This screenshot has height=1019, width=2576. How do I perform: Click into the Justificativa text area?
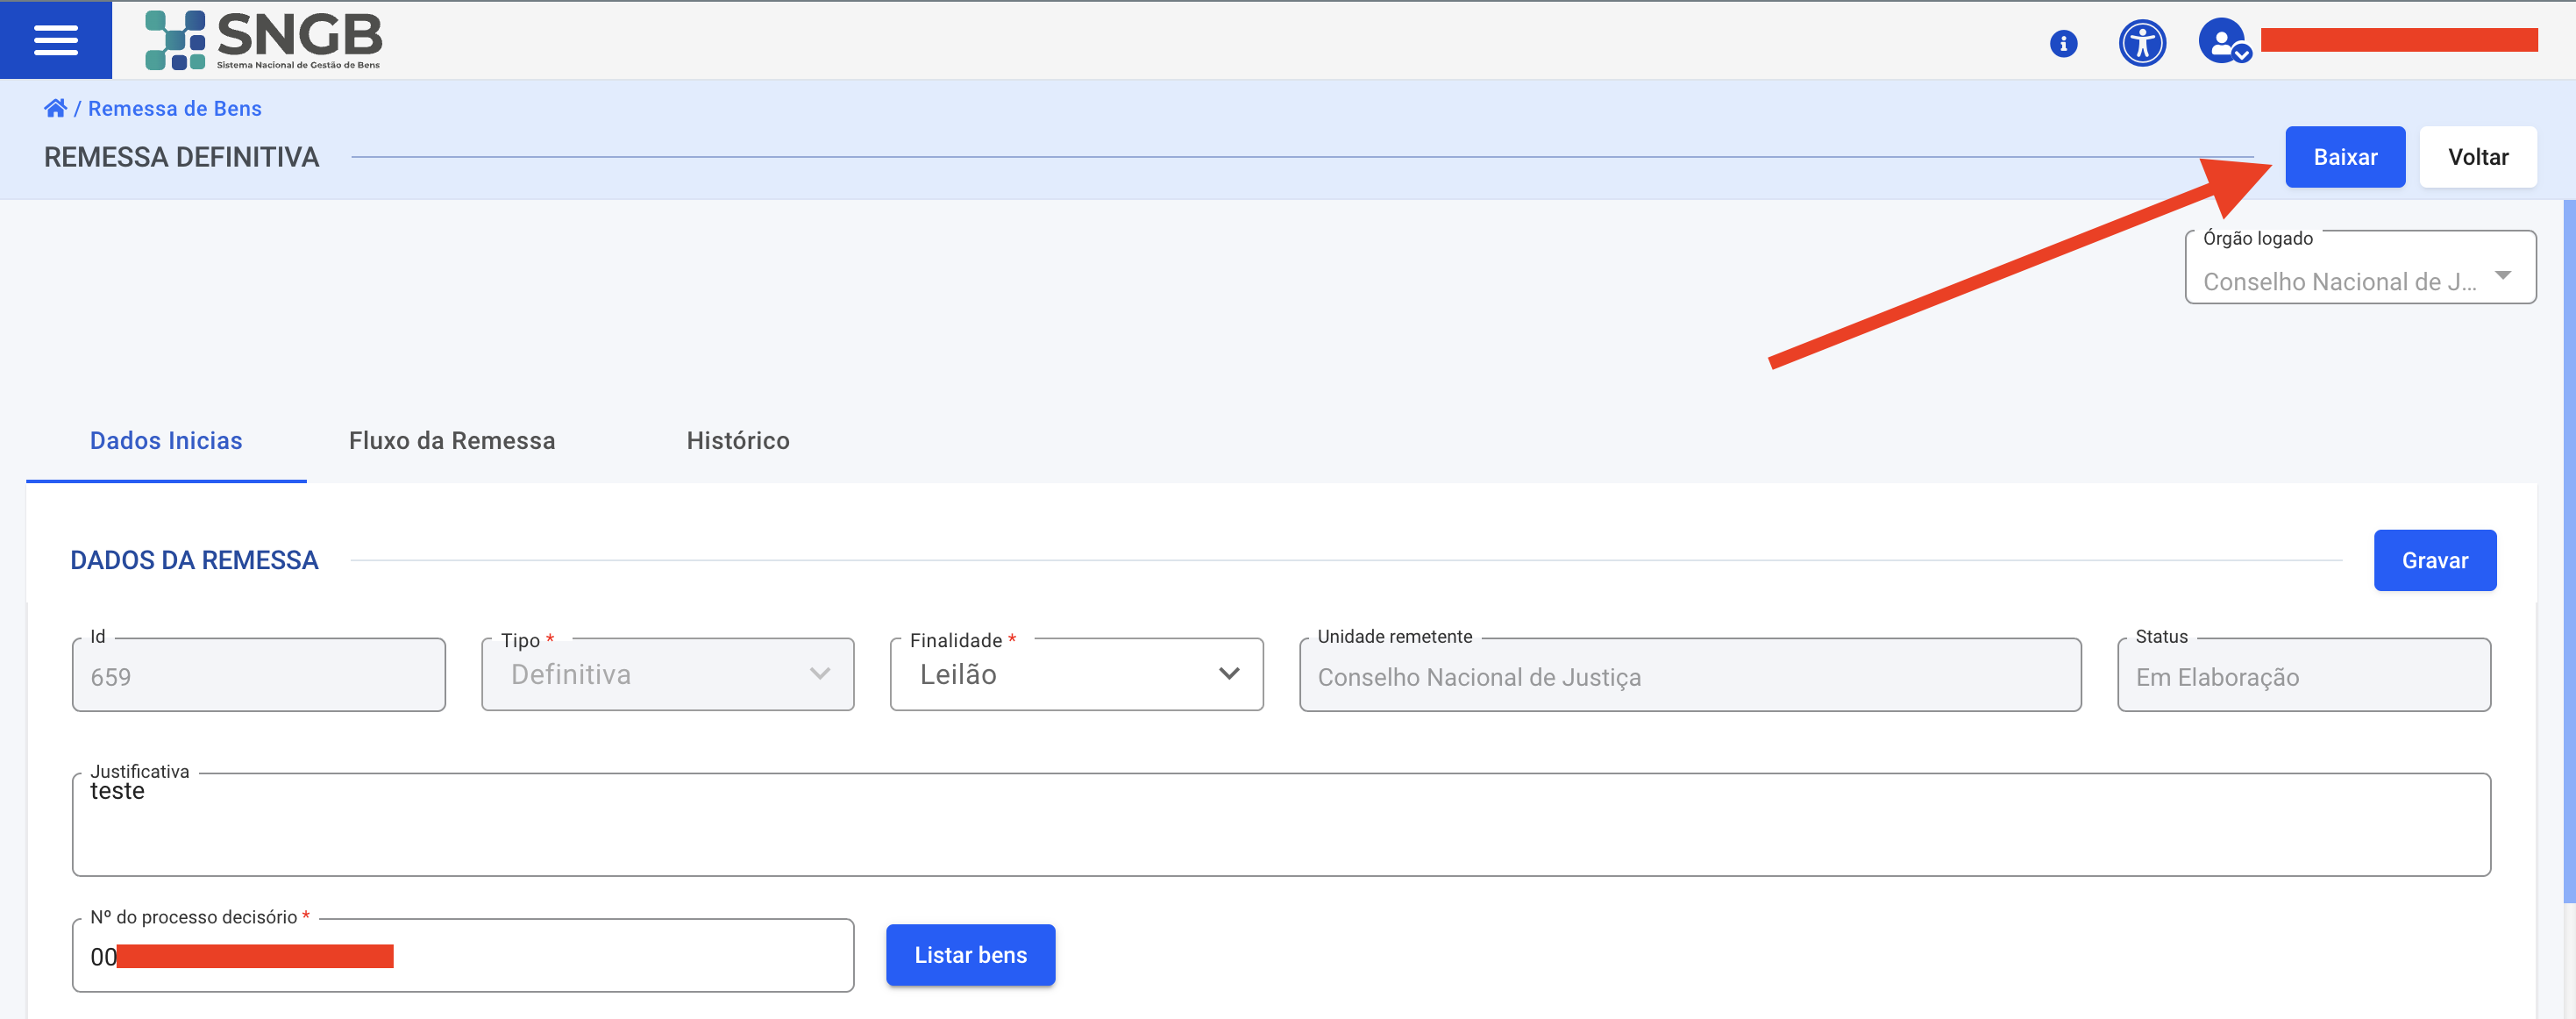point(1281,825)
